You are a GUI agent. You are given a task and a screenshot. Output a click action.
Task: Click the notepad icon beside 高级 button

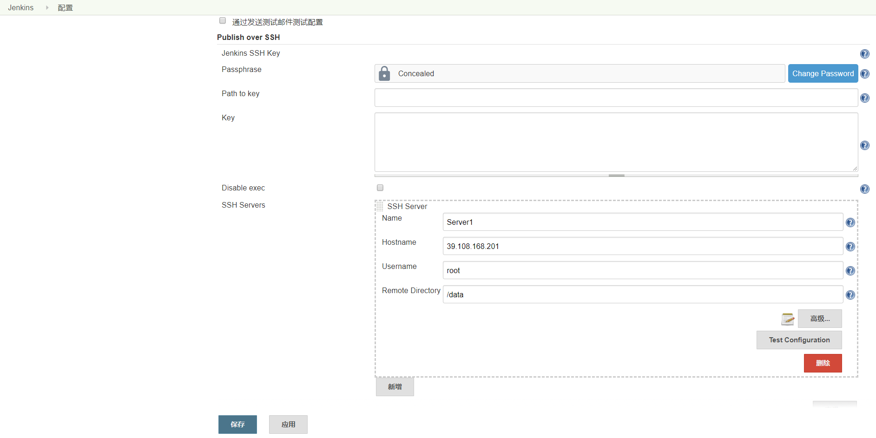coord(788,319)
